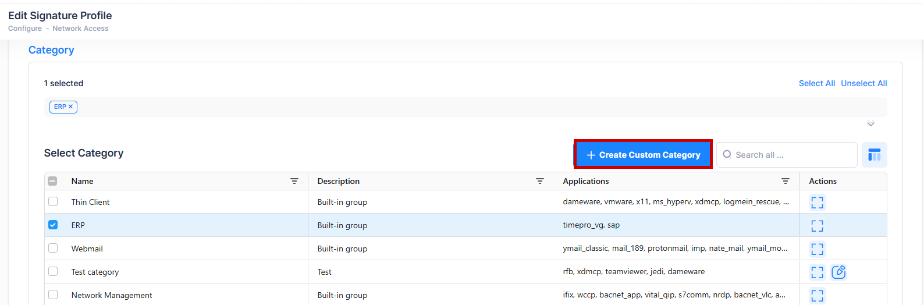Expand details for Network Management row
924x305 pixels.
point(817,295)
